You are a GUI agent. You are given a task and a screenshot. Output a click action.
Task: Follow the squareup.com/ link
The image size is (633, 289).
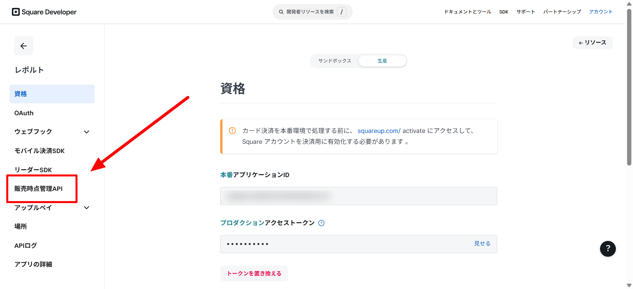379,131
